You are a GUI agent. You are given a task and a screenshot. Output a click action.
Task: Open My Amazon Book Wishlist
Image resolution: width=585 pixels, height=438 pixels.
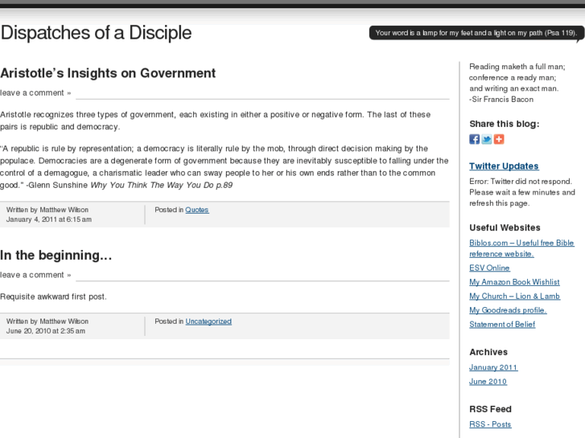[514, 282]
